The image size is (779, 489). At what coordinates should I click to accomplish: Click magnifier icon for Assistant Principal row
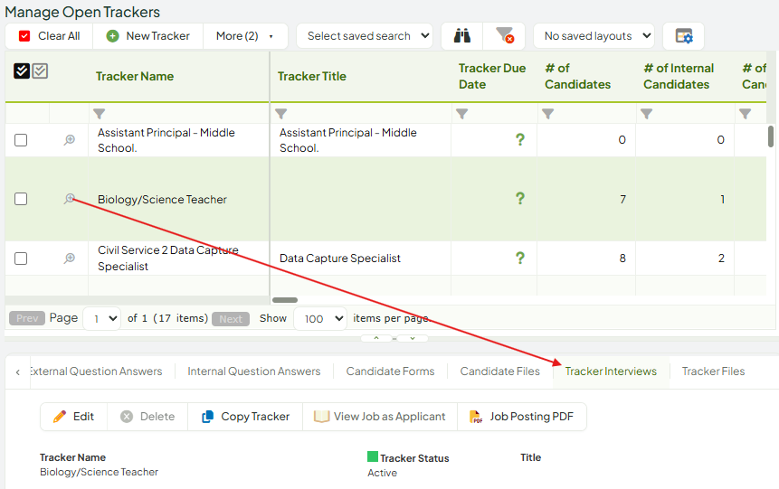pyautogui.click(x=70, y=140)
